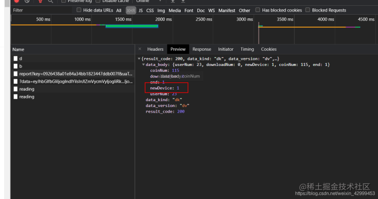The image size is (378, 199).
Task: Switch to the Headers tab
Action: (x=155, y=49)
